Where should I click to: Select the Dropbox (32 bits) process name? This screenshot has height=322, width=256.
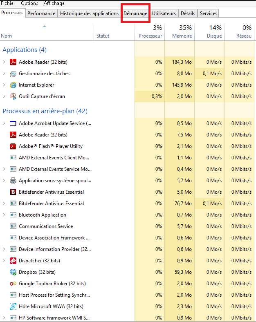(37, 272)
